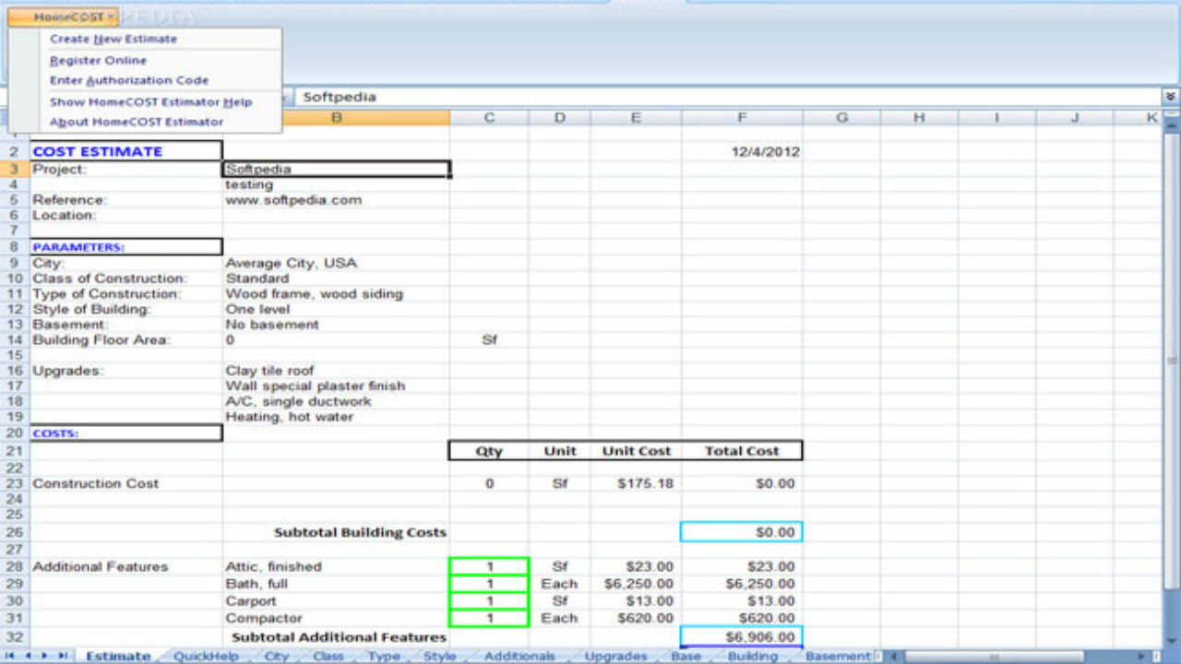
Task: Select row 26 header
Action: point(15,532)
